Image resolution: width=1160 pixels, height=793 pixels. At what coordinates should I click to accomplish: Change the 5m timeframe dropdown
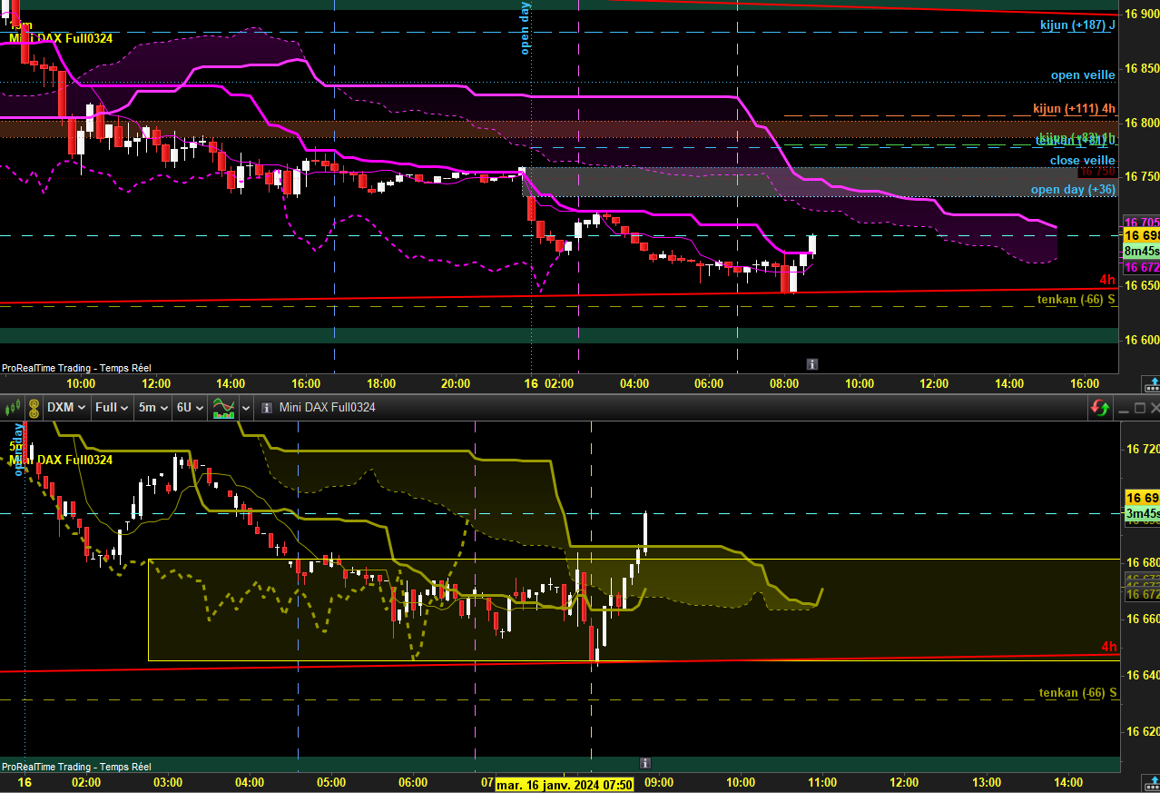(152, 407)
